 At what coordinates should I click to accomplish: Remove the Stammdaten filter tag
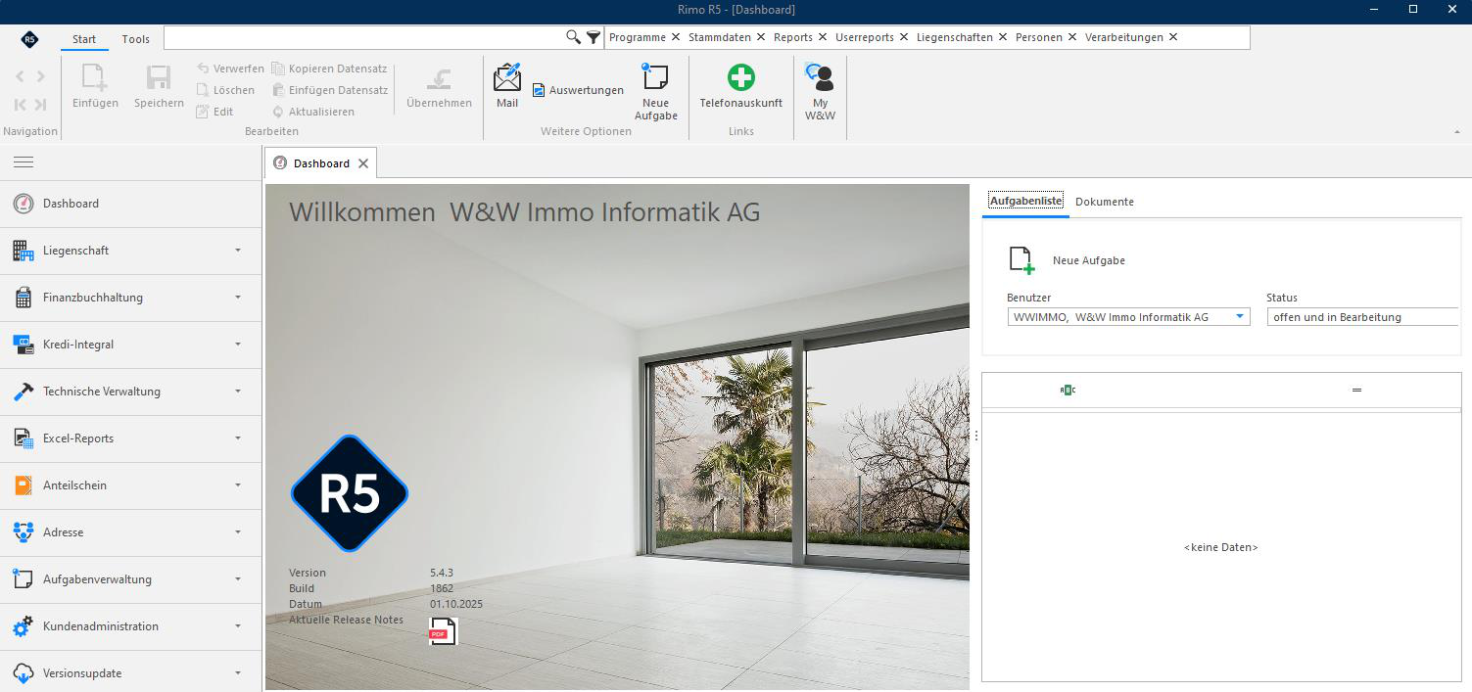click(761, 37)
